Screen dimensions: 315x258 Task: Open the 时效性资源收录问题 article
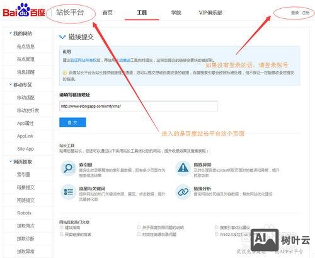pyautogui.click(x=159, y=234)
